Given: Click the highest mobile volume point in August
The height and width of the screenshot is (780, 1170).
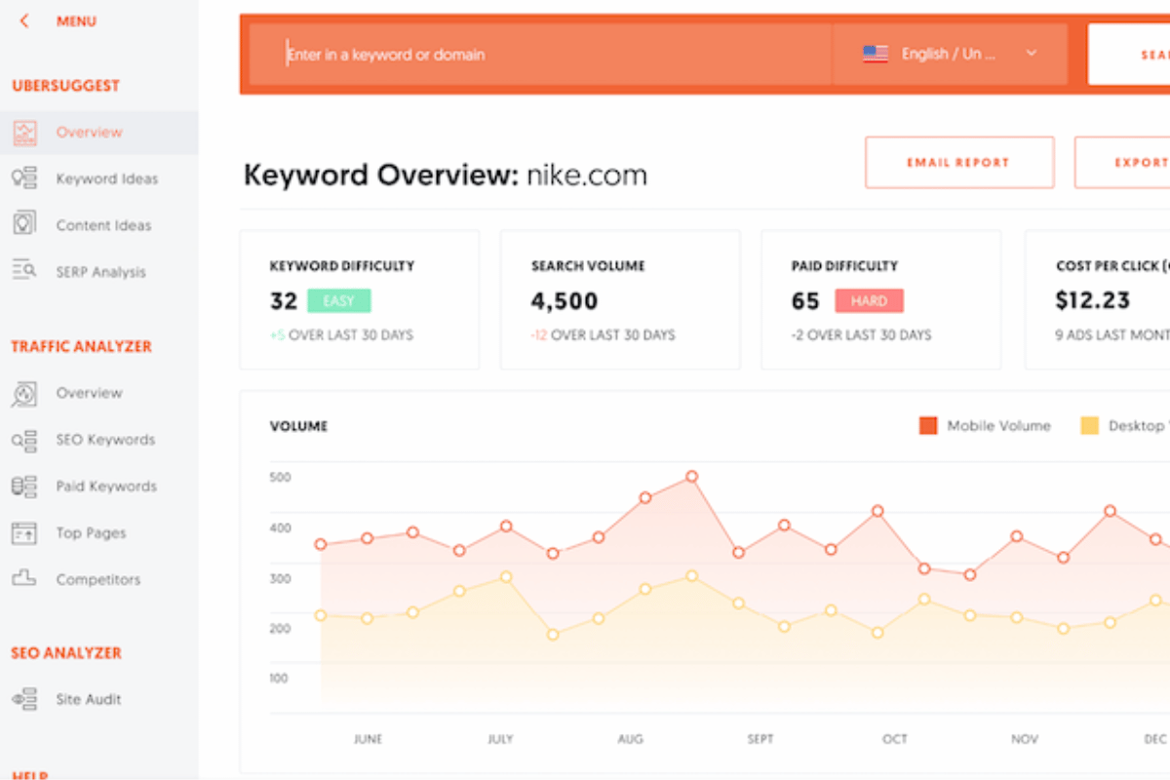Looking at the screenshot, I should click(x=691, y=477).
